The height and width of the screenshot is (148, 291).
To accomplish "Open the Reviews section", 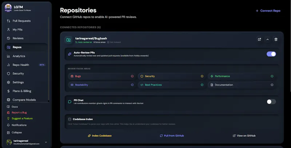I will tap(26, 38).
